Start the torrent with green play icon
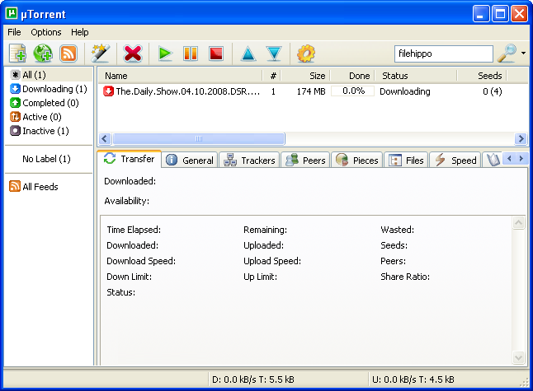This screenshot has height=391, width=533. tap(165, 54)
